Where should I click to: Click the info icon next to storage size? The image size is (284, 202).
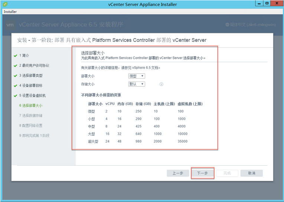pyautogui.click(x=161, y=84)
